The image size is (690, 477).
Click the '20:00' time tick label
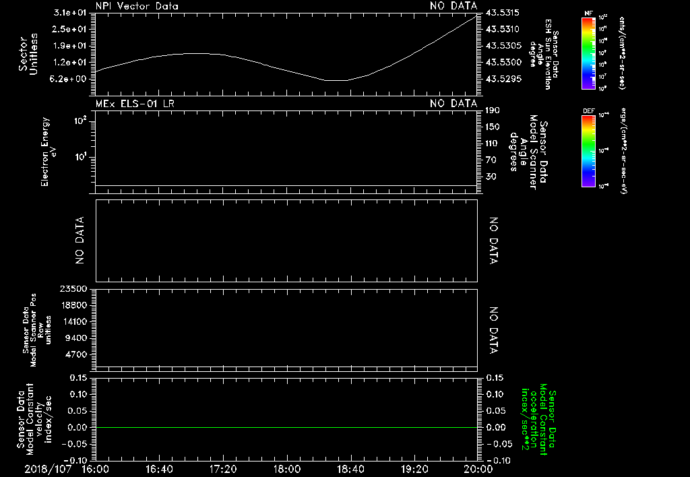[478, 469]
